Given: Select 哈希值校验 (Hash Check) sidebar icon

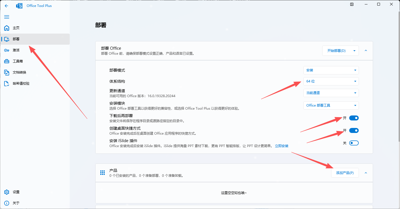Looking at the screenshot, I should [6, 83].
